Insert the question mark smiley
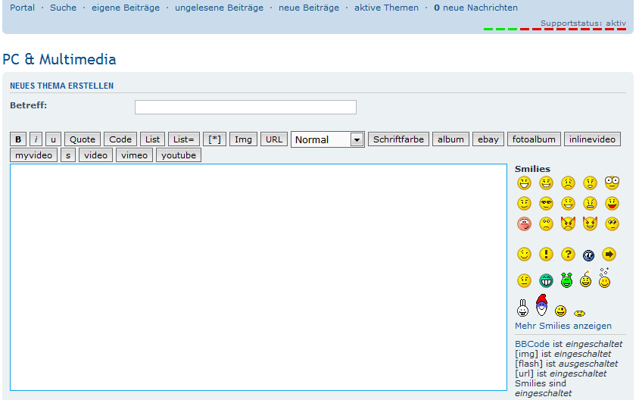The height and width of the screenshot is (400, 639). tap(568, 255)
